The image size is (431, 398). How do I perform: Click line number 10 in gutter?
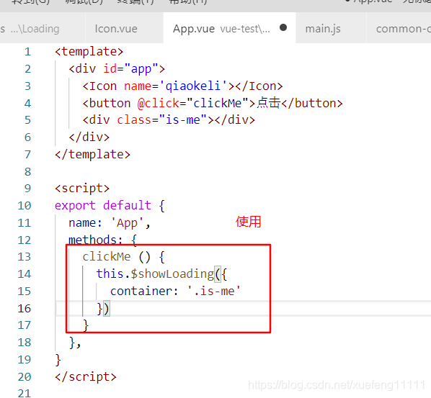[25, 206]
